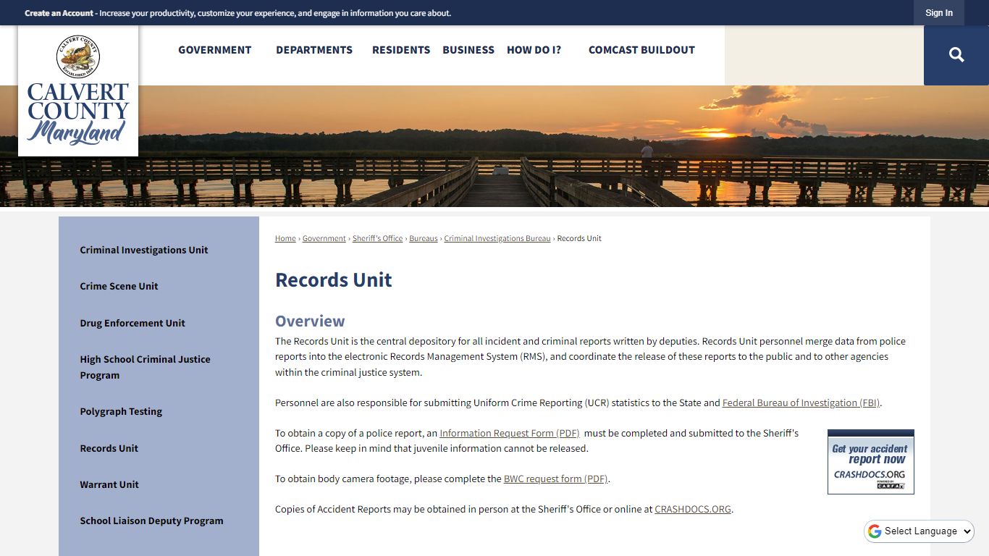Open the Warrant Unit sidebar page
The height and width of the screenshot is (556, 989).
(x=109, y=484)
